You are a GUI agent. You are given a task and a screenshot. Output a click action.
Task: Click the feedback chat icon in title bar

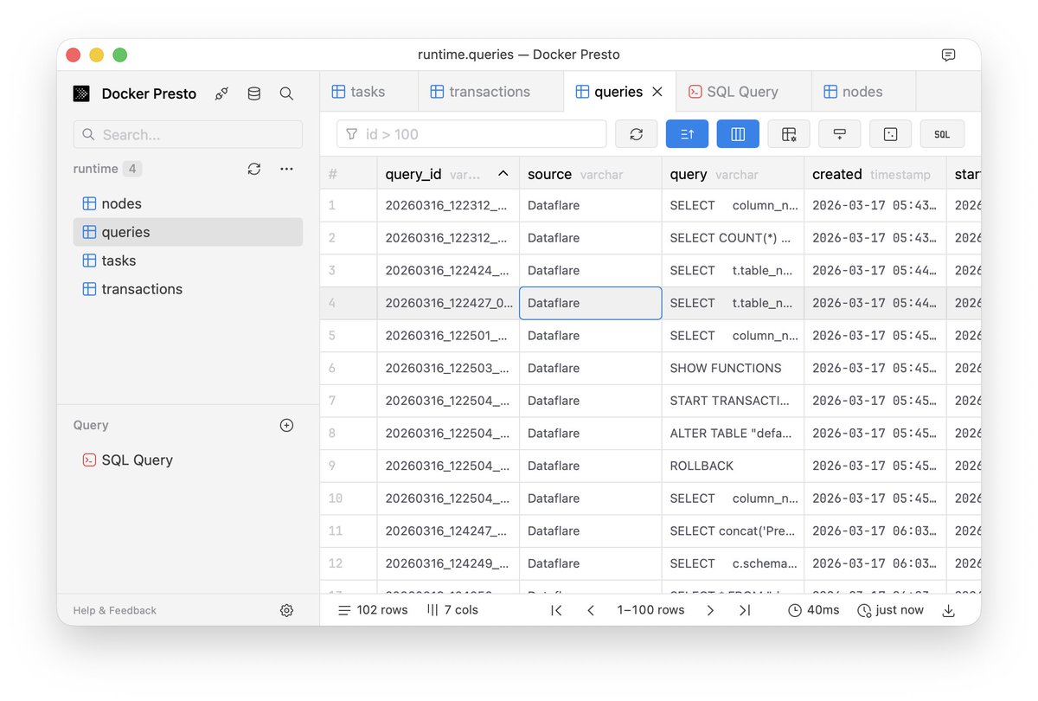point(948,55)
